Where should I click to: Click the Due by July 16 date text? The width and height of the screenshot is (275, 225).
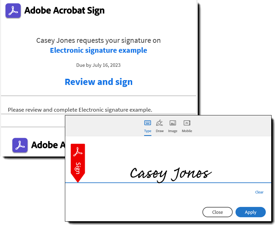pos(98,65)
